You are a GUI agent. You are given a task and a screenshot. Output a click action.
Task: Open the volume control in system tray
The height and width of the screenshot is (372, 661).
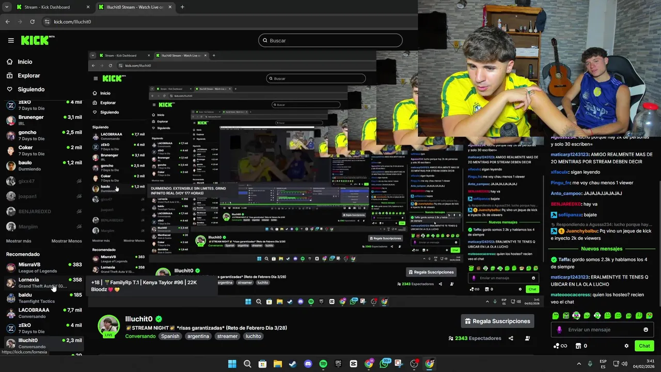pyautogui.click(x=625, y=364)
